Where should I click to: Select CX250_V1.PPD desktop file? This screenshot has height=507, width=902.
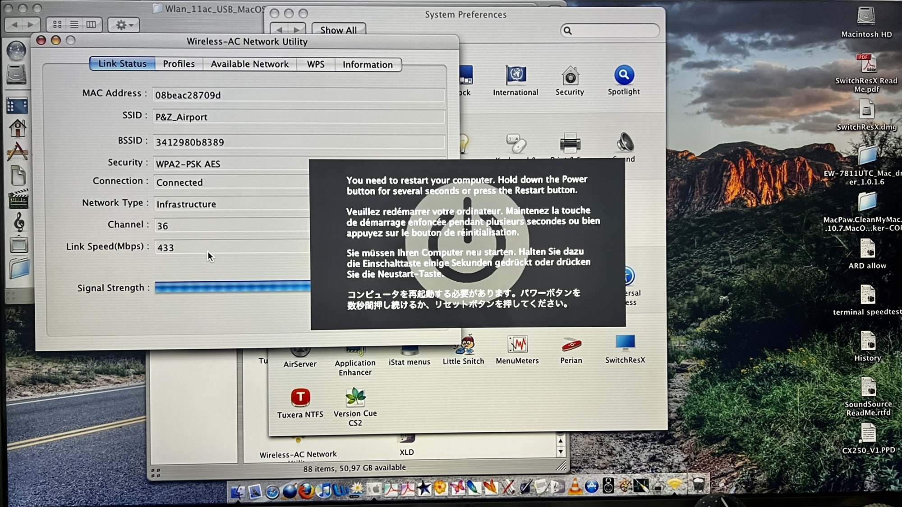coord(869,438)
